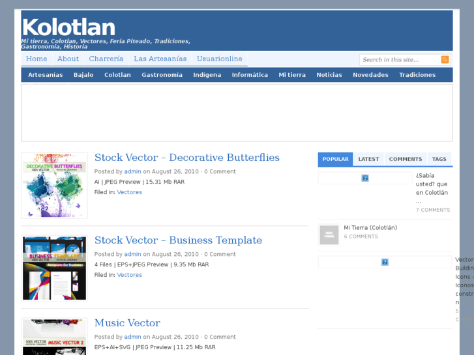Browse the Tradiciones category
Screen dimensions: 474x355
click(x=417, y=75)
